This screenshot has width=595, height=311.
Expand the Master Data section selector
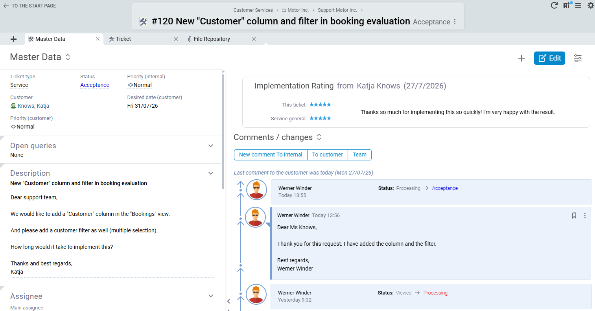[68, 57]
